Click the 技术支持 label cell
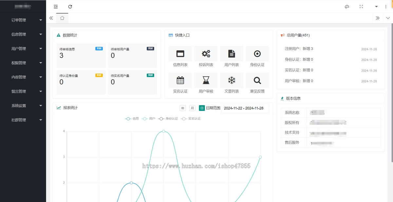The width and height of the screenshot is (393, 202). [x=294, y=132]
